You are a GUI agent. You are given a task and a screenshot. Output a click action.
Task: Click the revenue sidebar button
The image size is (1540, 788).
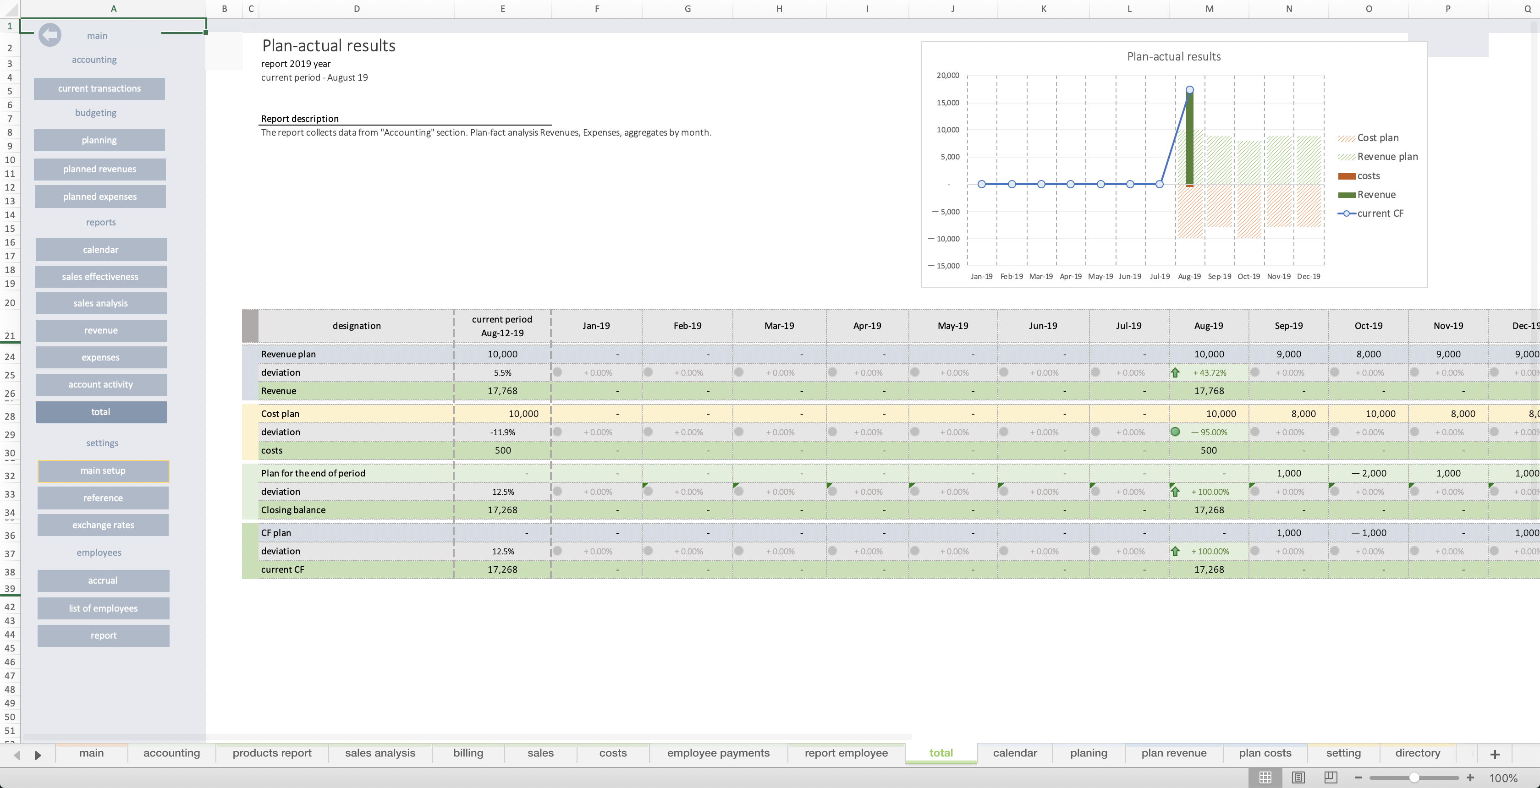[x=100, y=330]
